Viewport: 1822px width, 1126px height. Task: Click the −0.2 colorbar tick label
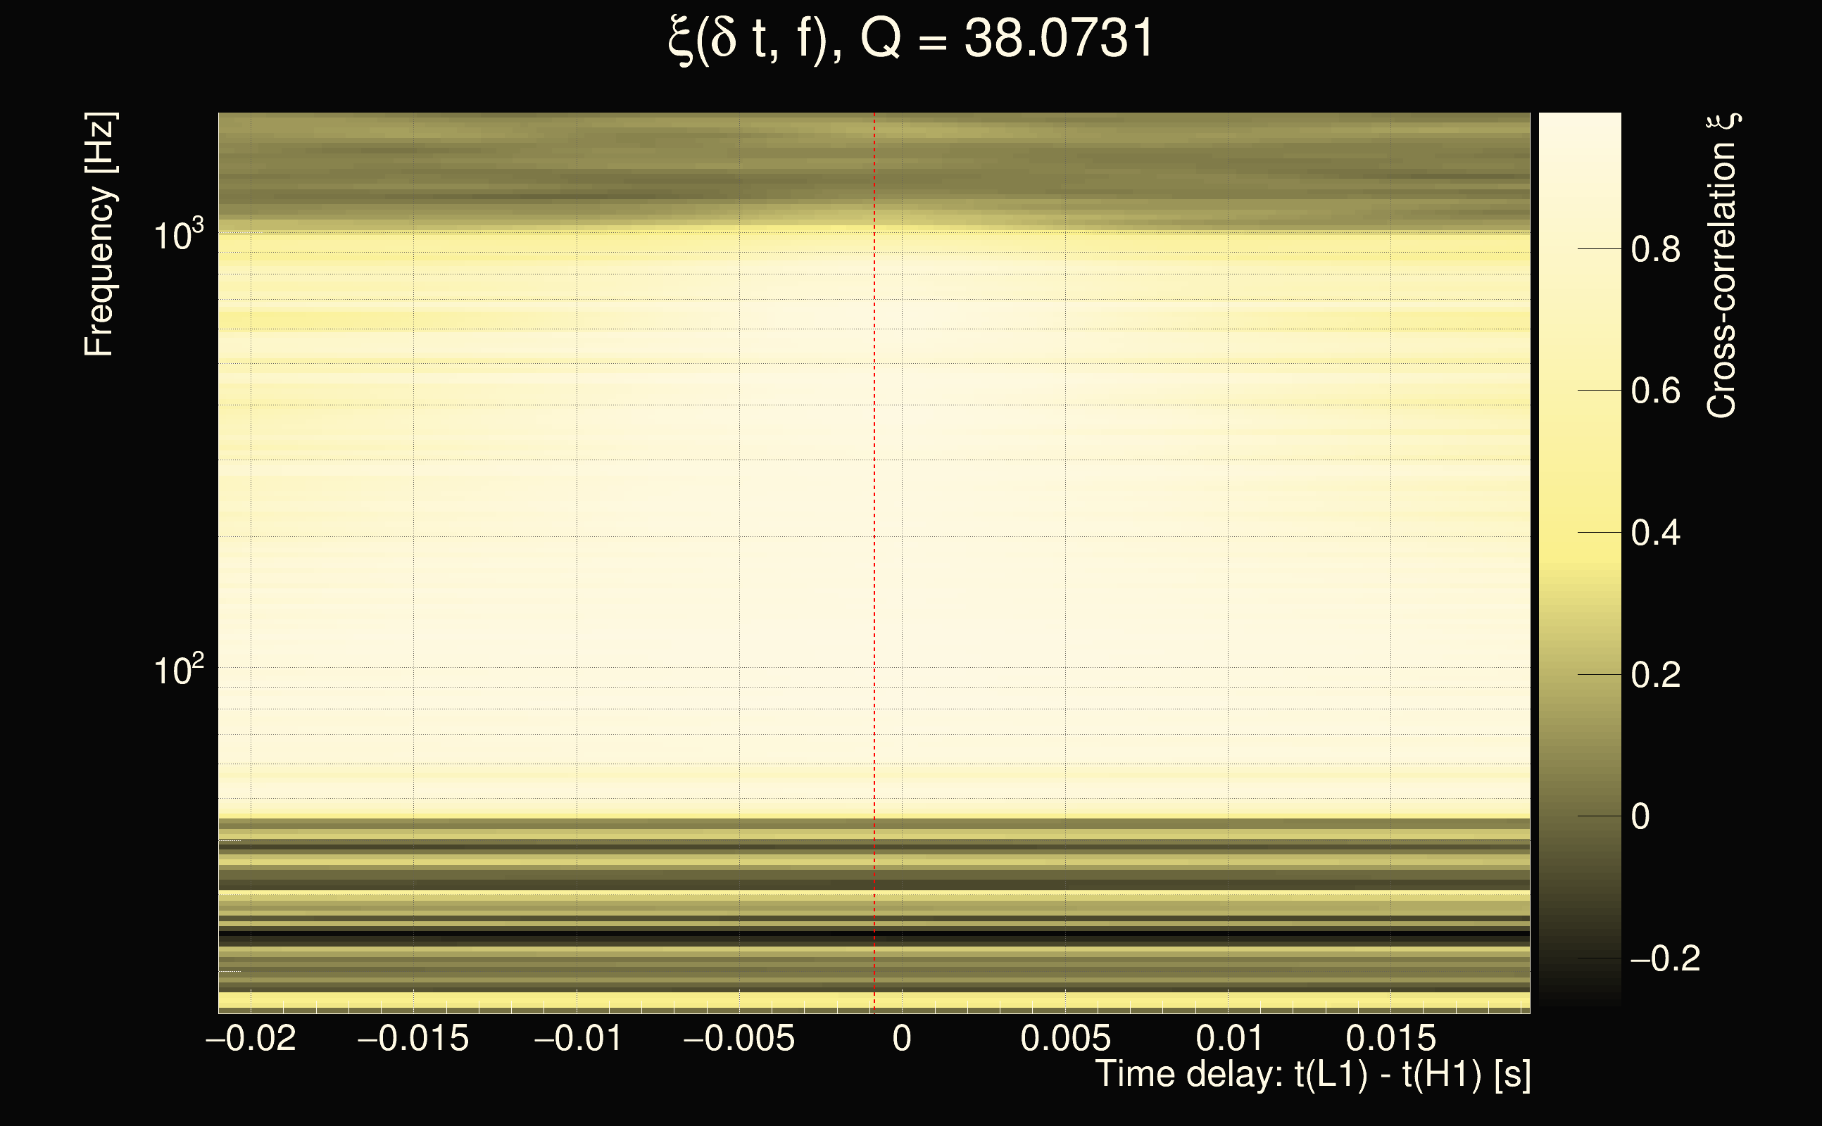point(1665,959)
